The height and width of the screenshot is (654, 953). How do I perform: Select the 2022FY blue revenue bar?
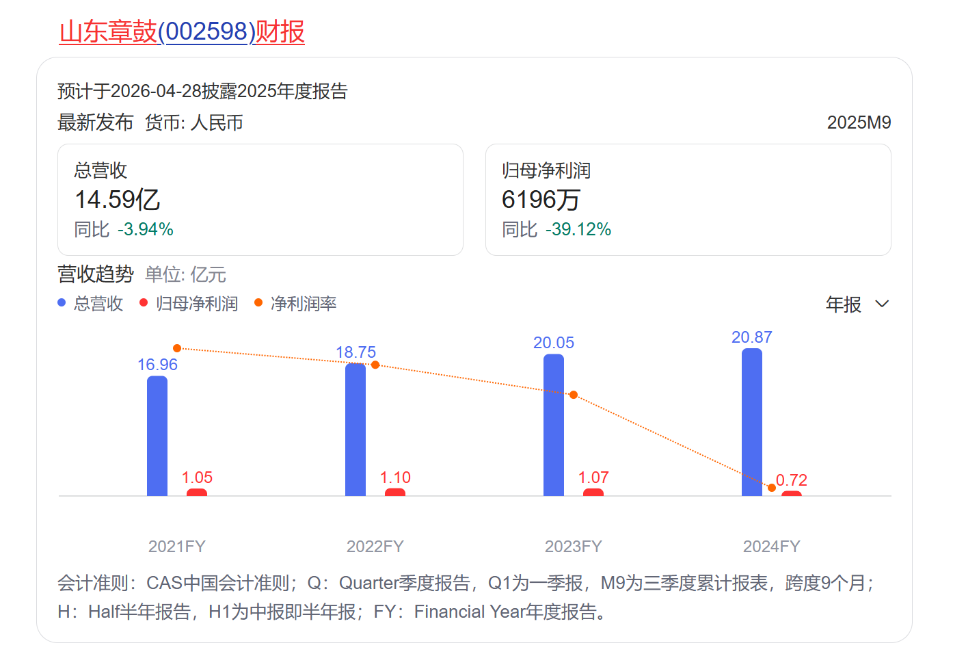355,430
